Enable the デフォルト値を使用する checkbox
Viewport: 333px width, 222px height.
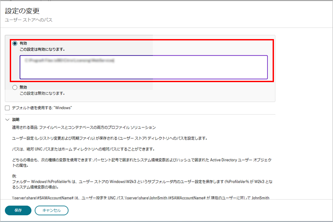[7, 108]
